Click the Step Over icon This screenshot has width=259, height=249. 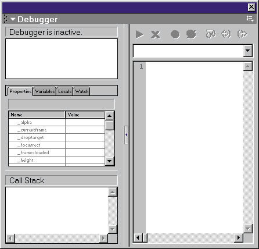click(x=211, y=34)
